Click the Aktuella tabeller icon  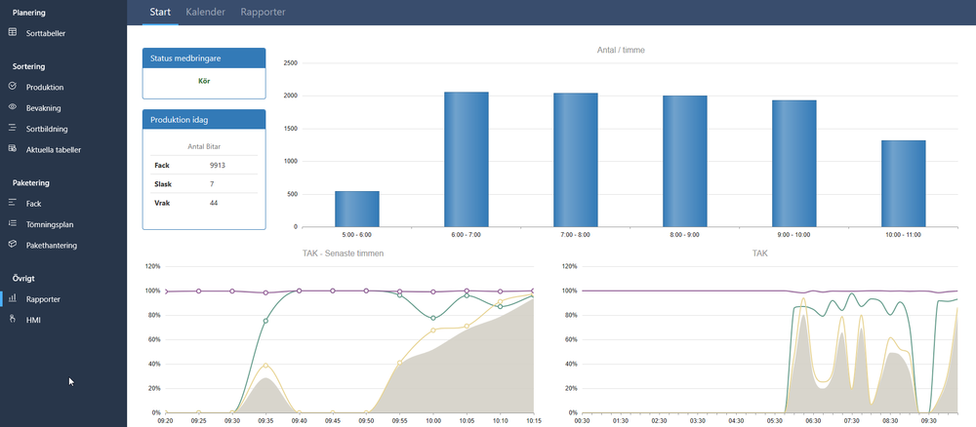[13, 149]
